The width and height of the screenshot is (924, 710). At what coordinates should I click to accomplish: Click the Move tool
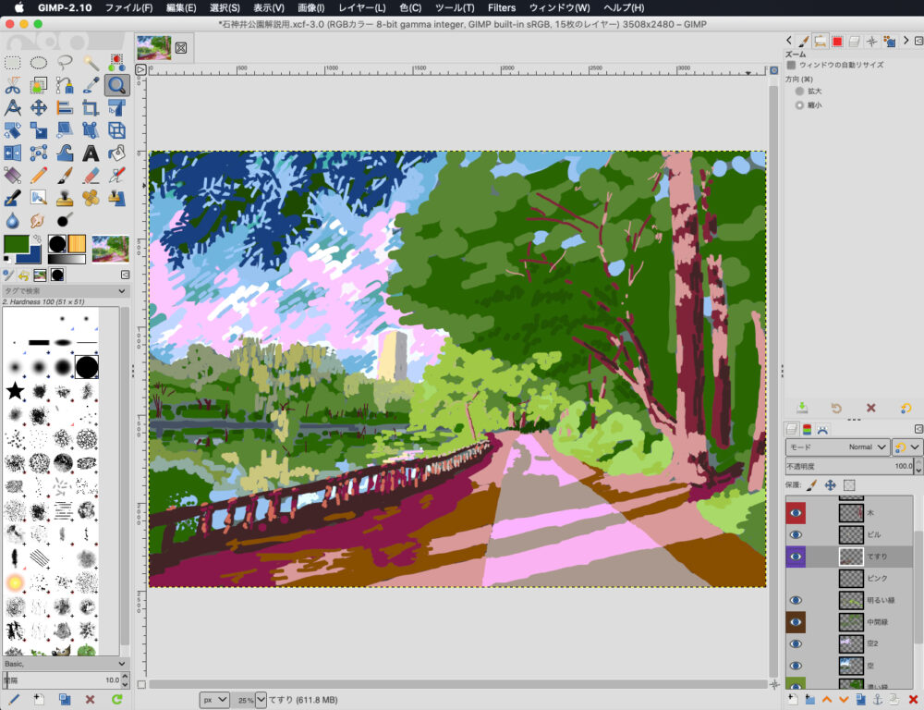(39, 108)
